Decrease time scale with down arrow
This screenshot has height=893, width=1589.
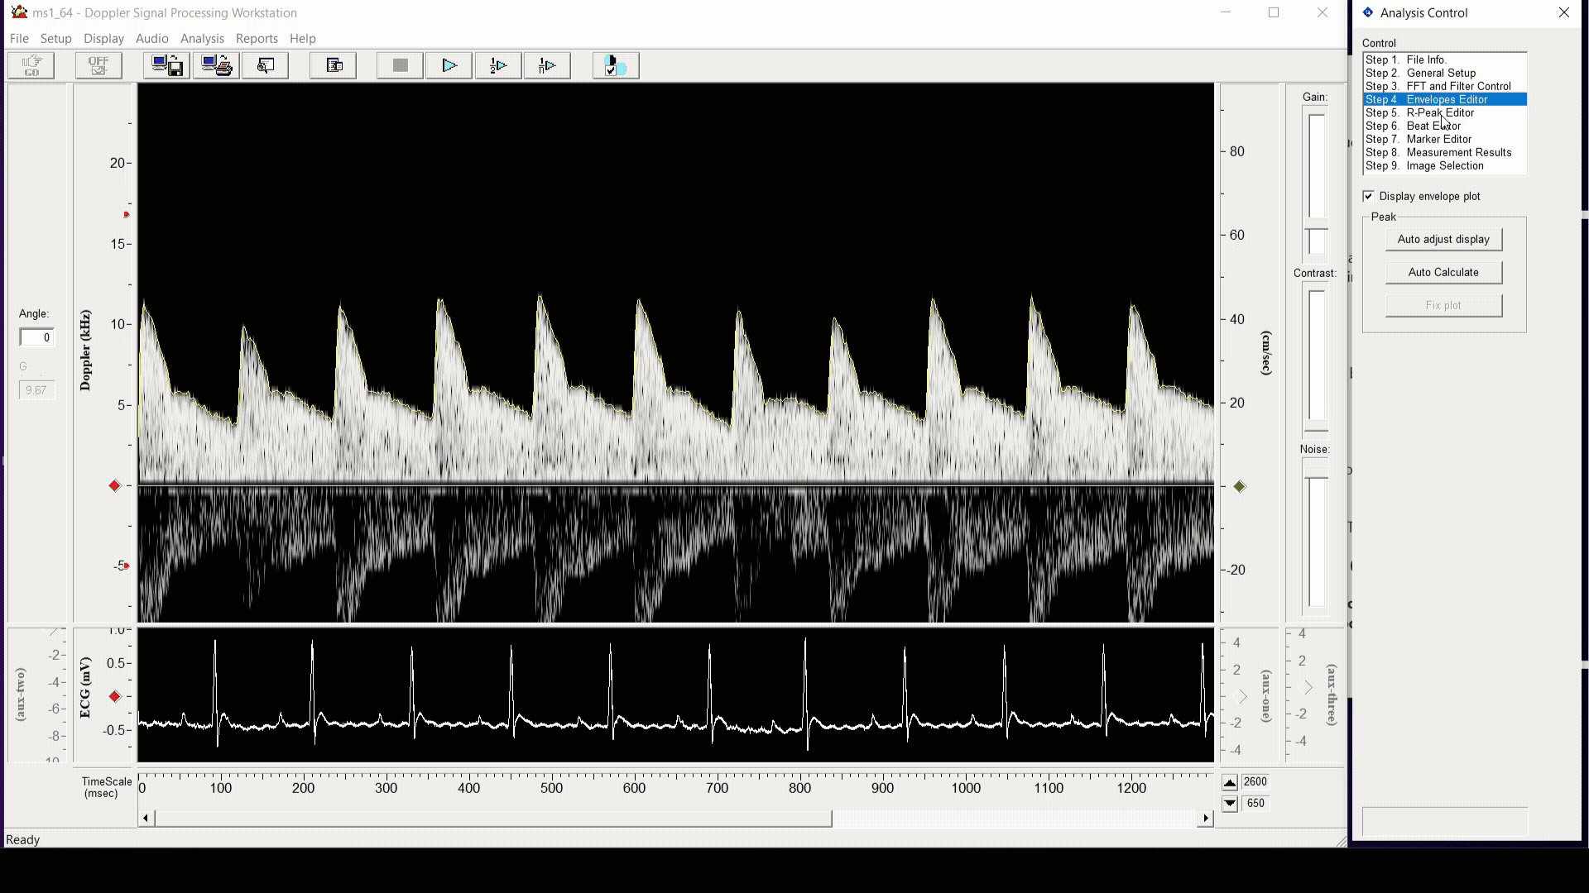(x=1230, y=803)
